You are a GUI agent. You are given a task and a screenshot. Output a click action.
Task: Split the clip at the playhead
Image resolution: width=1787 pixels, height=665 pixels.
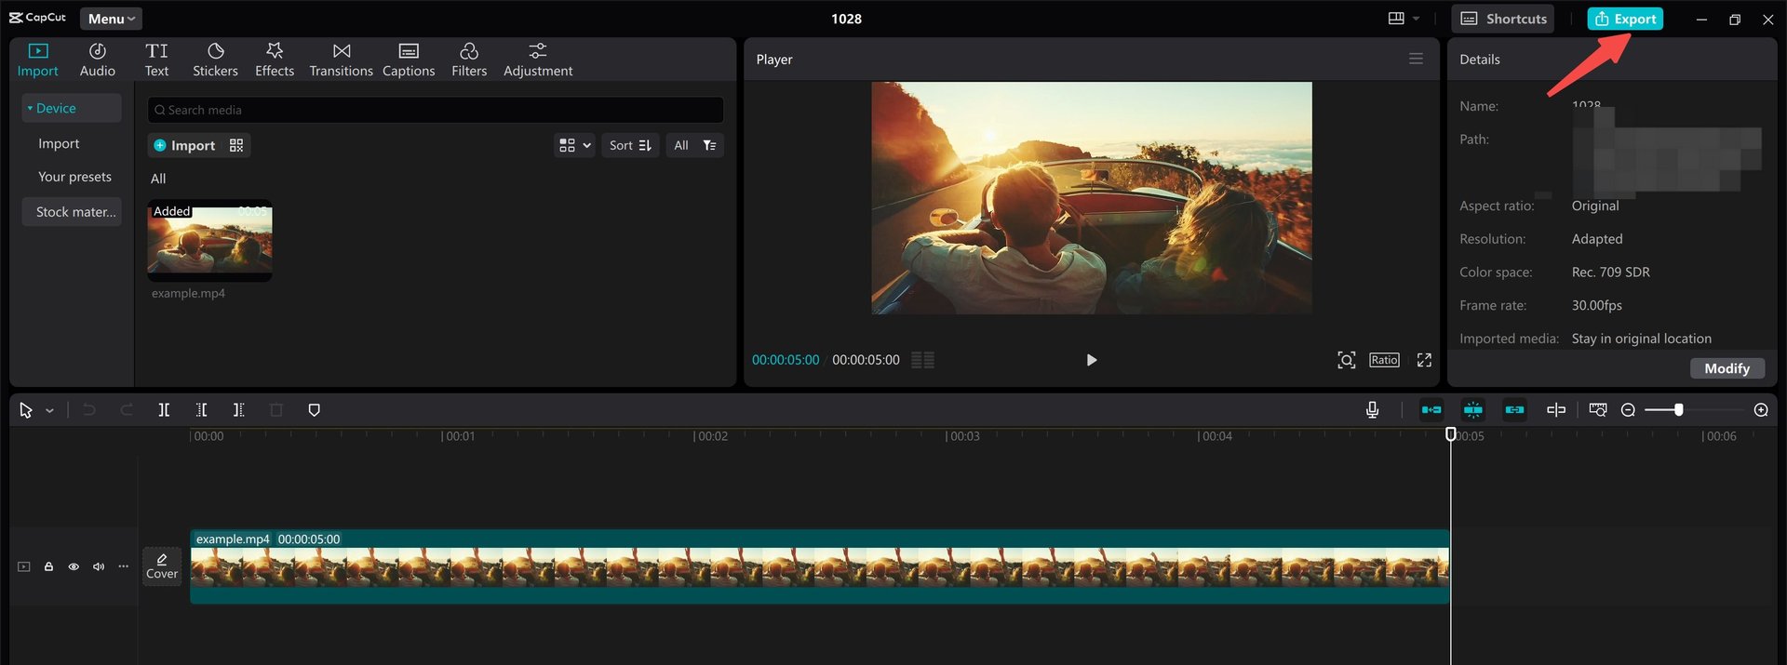coord(164,410)
